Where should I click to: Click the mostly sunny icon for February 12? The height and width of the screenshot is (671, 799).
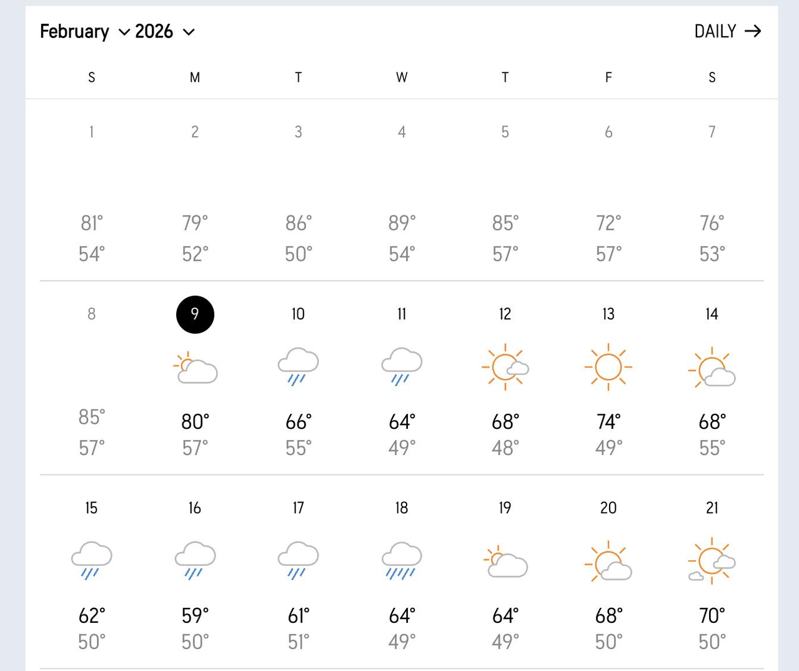[505, 367]
